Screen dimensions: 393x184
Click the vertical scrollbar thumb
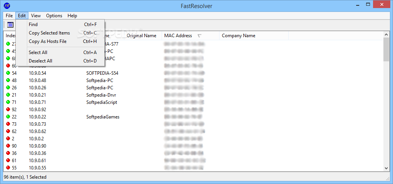(x=386, y=49)
